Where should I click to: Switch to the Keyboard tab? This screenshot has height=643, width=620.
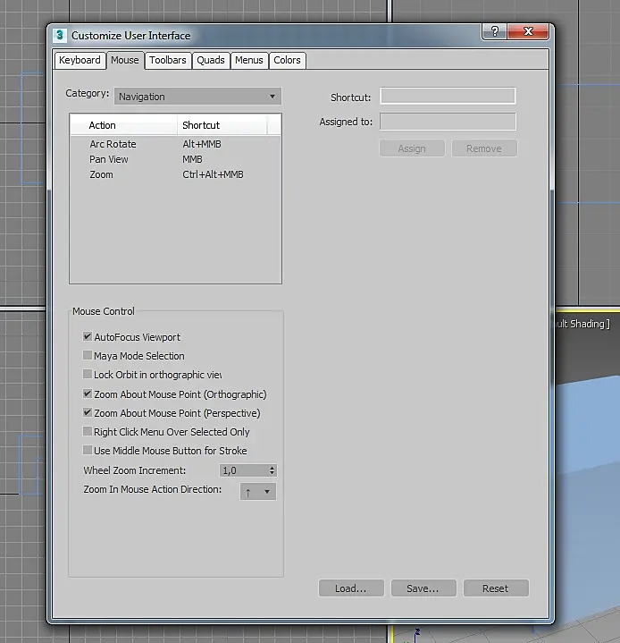[x=80, y=60]
